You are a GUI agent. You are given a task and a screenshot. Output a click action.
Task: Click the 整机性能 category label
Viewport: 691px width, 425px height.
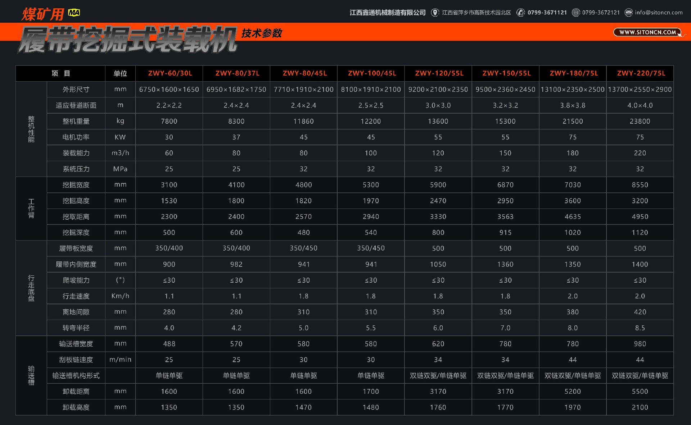tap(31, 129)
